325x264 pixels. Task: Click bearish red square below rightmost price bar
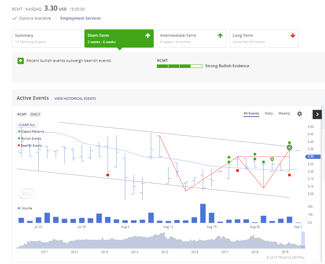pos(290,175)
